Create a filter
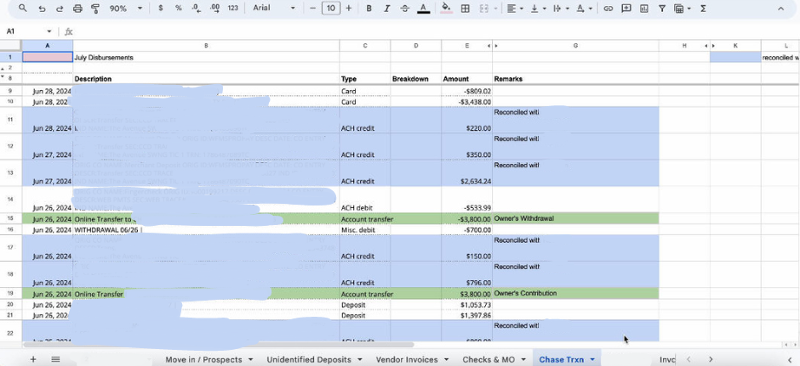 (662, 8)
